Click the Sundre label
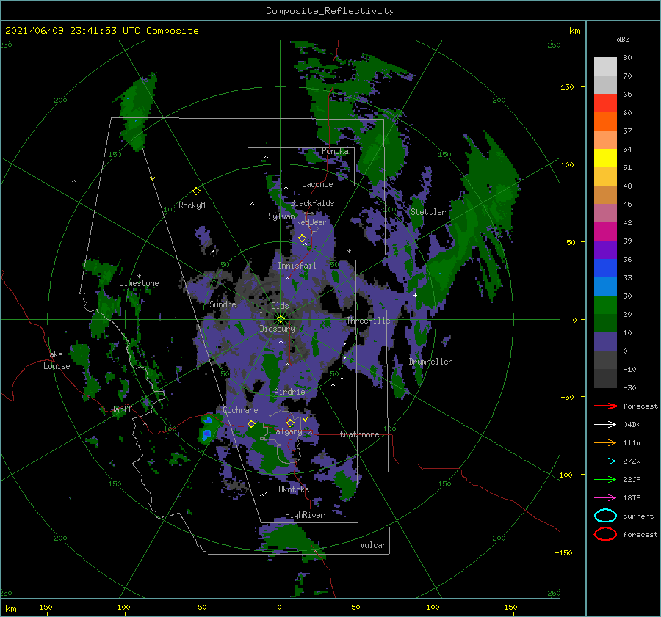Screen dimensions: 661x617 223,304
